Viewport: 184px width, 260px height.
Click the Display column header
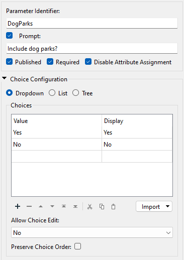pyautogui.click(x=137, y=120)
